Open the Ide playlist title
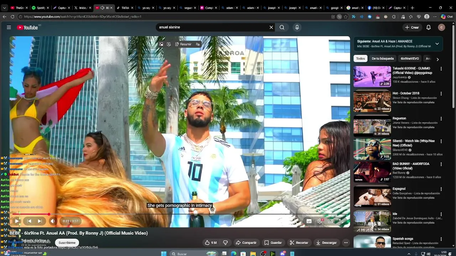The height and width of the screenshot is (256, 456). (x=395, y=214)
